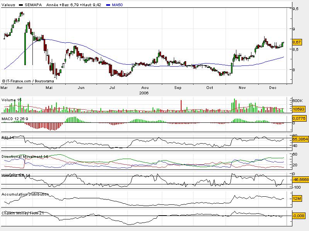This screenshot has height=231, width=309.
Task: Click the Volume 15 panel title
Action: 12,100
